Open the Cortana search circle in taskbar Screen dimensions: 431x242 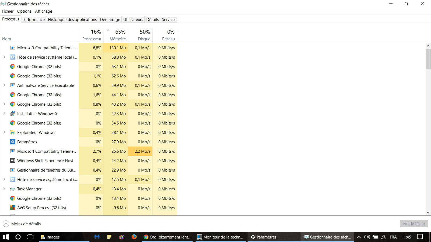click(18, 237)
